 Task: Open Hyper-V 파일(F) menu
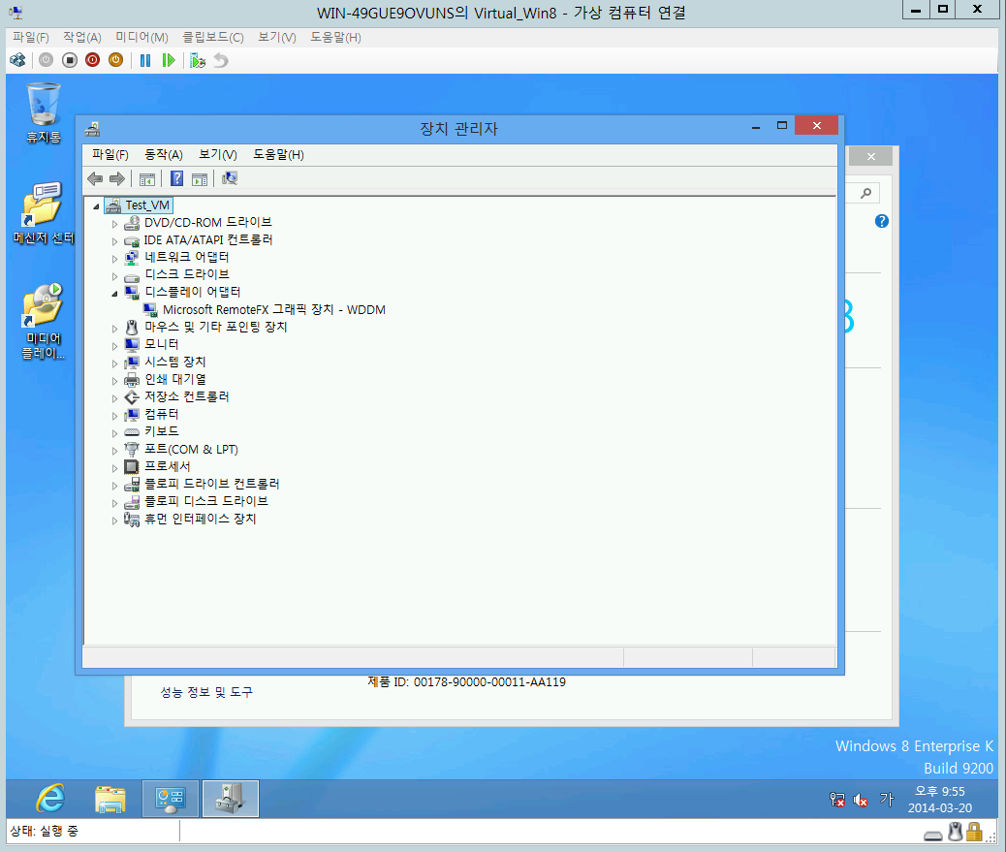tap(31, 37)
